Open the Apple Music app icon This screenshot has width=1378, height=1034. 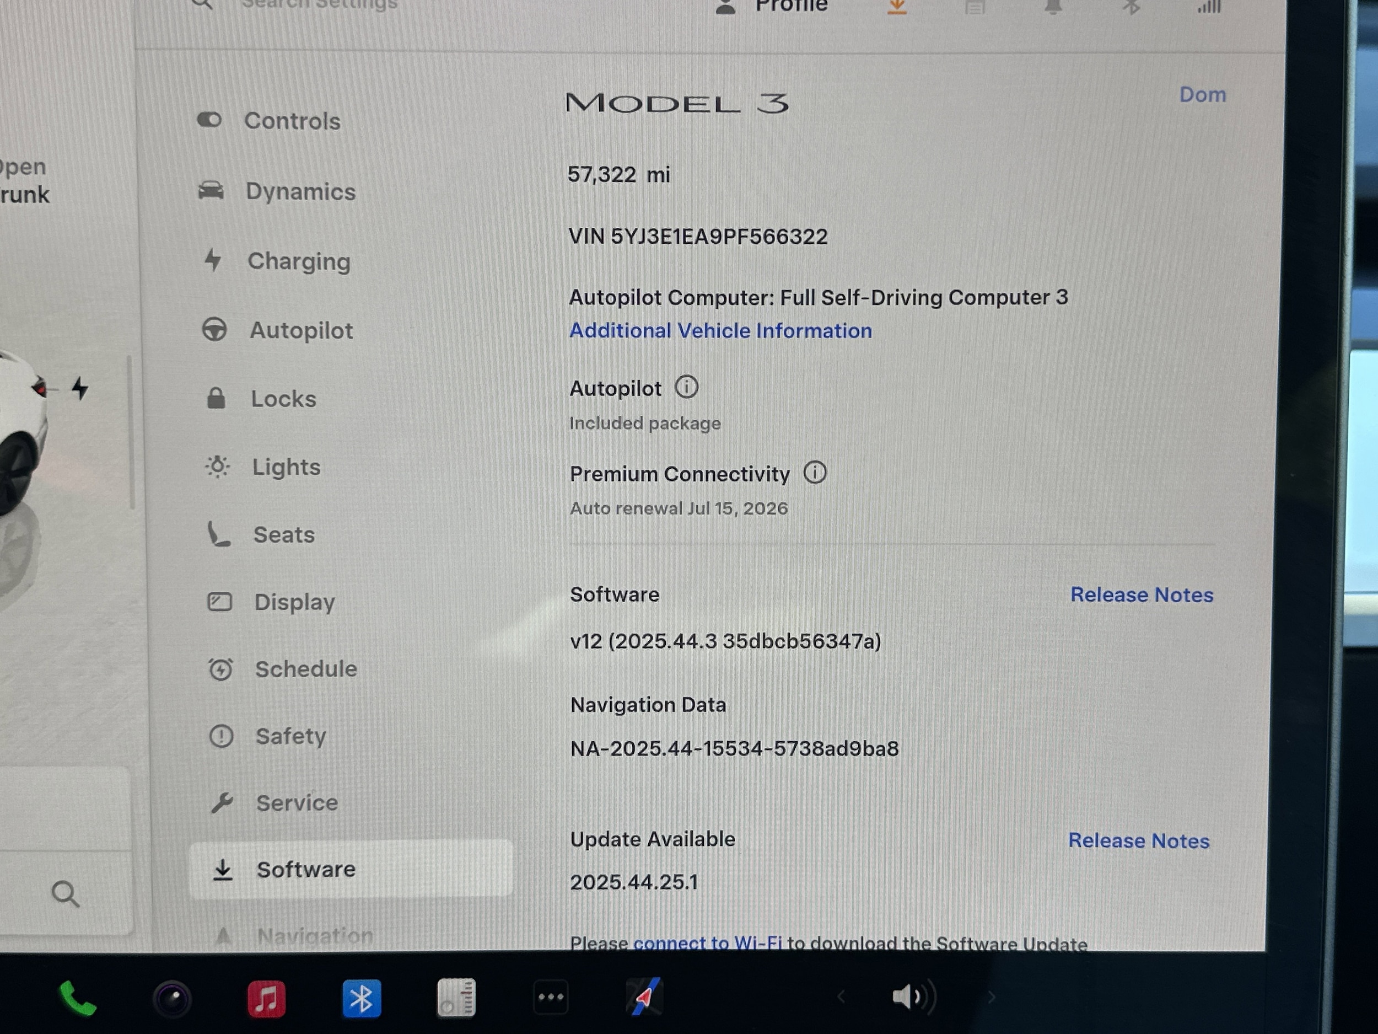(x=267, y=999)
